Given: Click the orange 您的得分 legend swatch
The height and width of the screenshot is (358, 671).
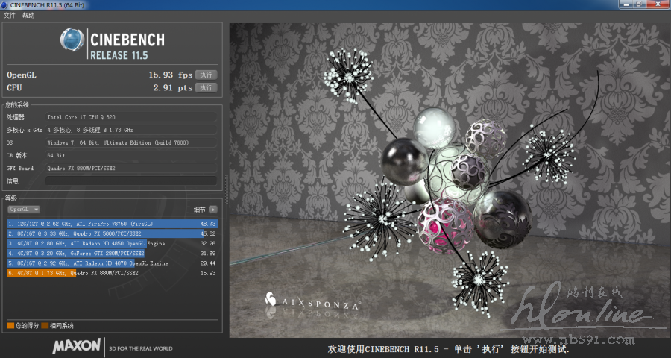Looking at the screenshot, I should [10, 325].
